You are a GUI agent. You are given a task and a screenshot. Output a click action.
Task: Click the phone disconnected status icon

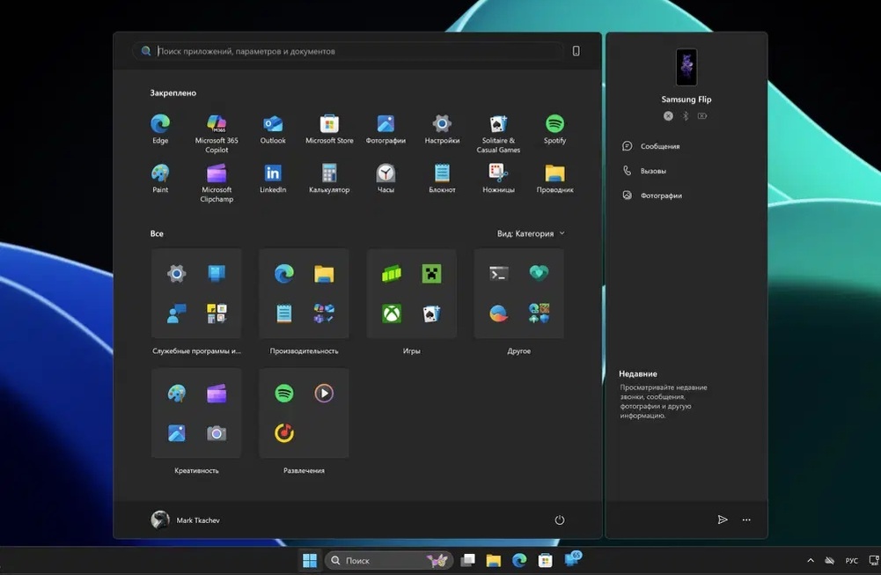668,115
